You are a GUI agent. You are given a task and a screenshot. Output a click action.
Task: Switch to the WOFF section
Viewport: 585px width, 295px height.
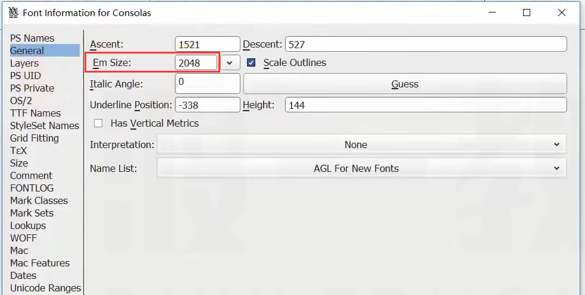click(x=23, y=238)
